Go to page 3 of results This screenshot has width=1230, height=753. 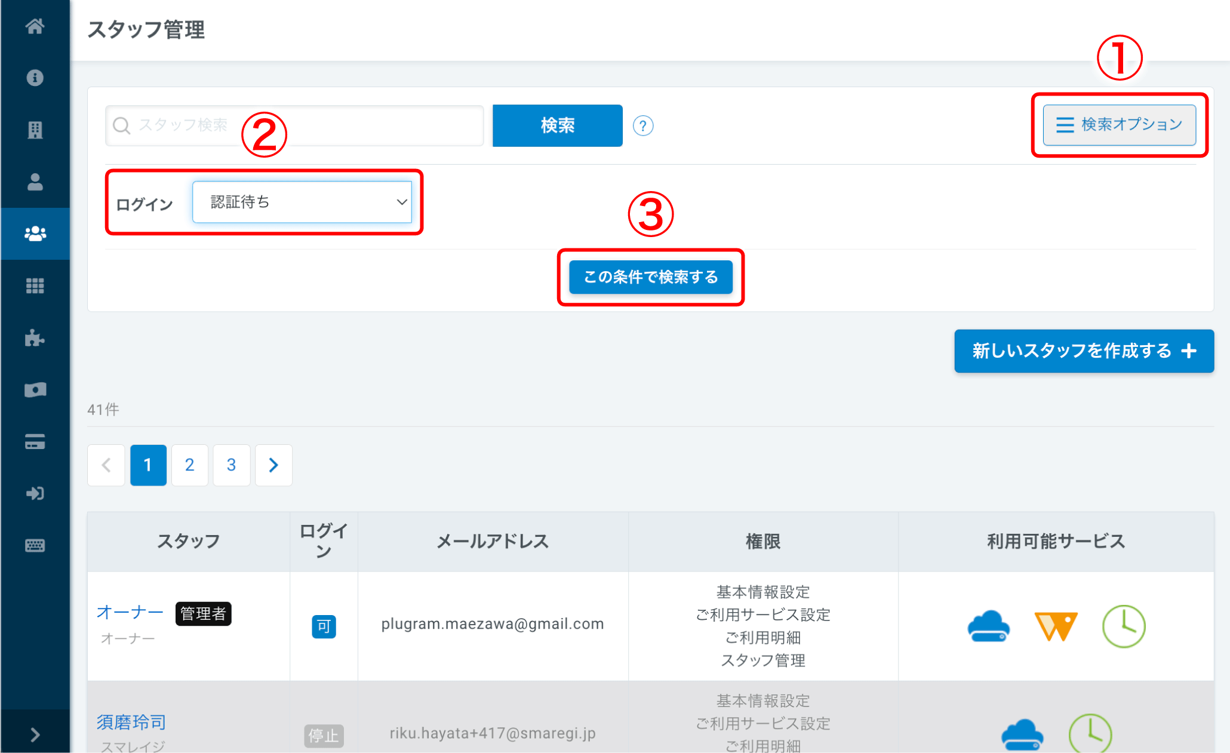coord(231,465)
